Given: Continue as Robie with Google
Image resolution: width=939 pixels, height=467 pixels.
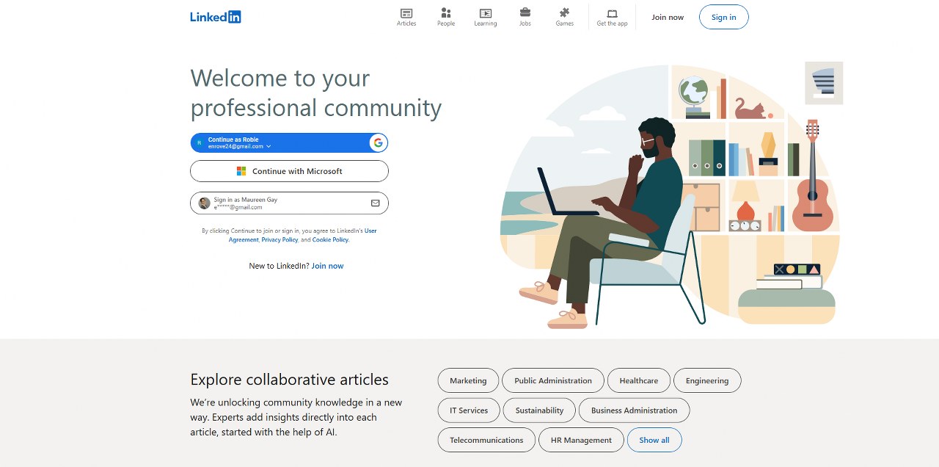Looking at the screenshot, I should tap(289, 142).
